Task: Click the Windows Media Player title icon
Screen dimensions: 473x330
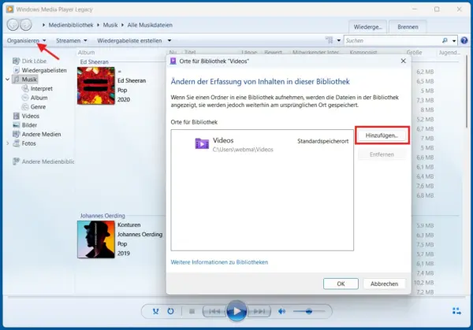Action: tap(9, 9)
